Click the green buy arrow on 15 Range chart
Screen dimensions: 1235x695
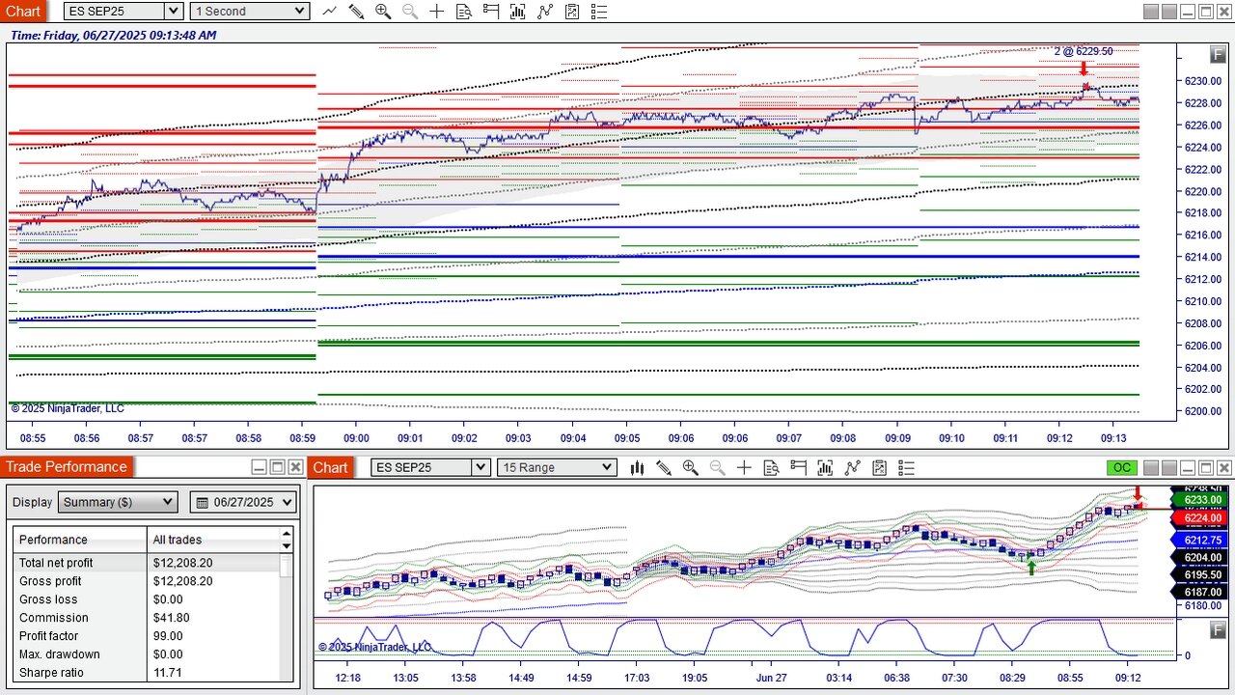click(x=1031, y=569)
